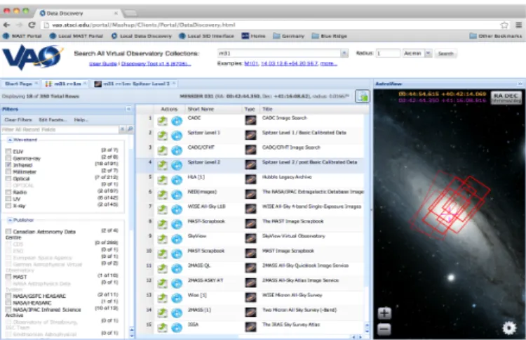This screenshot has height=340, width=526.
Task: Click the Radius input field
Action: coord(388,53)
